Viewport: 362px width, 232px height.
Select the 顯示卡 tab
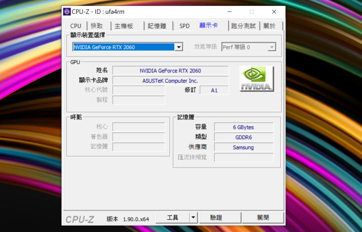click(x=209, y=25)
